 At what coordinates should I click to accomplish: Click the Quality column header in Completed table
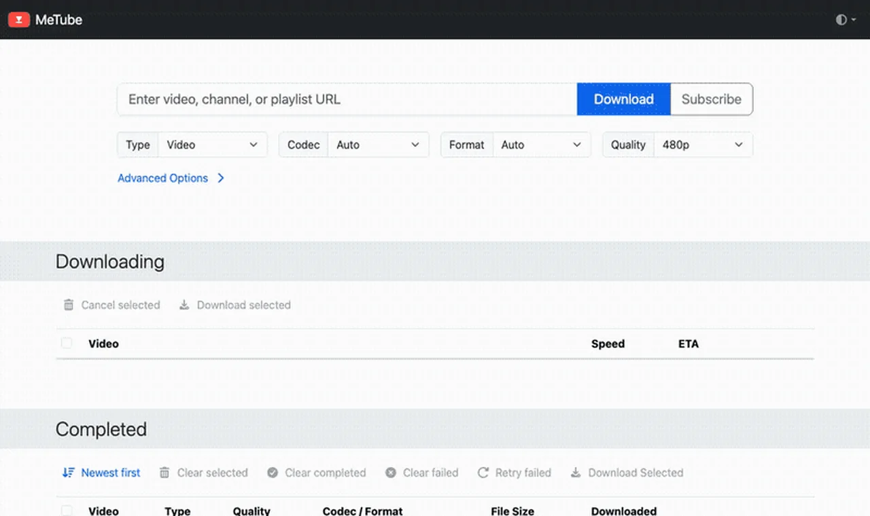click(x=251, y=511)
